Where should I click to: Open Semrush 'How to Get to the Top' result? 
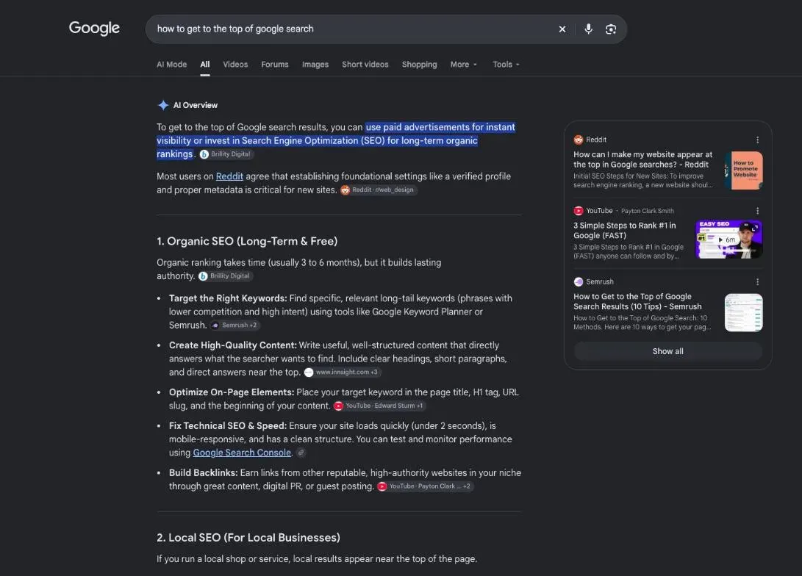(x=637, y=301)
